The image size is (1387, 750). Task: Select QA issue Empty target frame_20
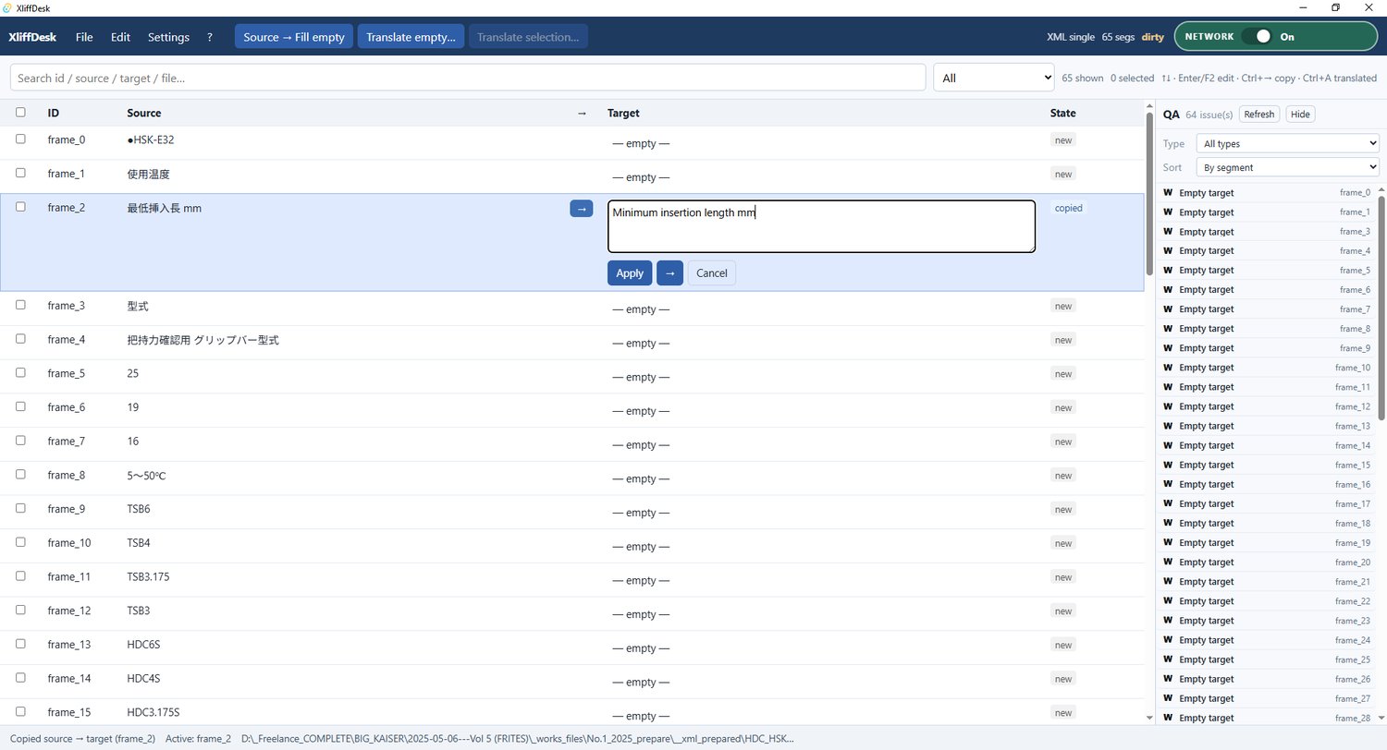coord(1266,562)
